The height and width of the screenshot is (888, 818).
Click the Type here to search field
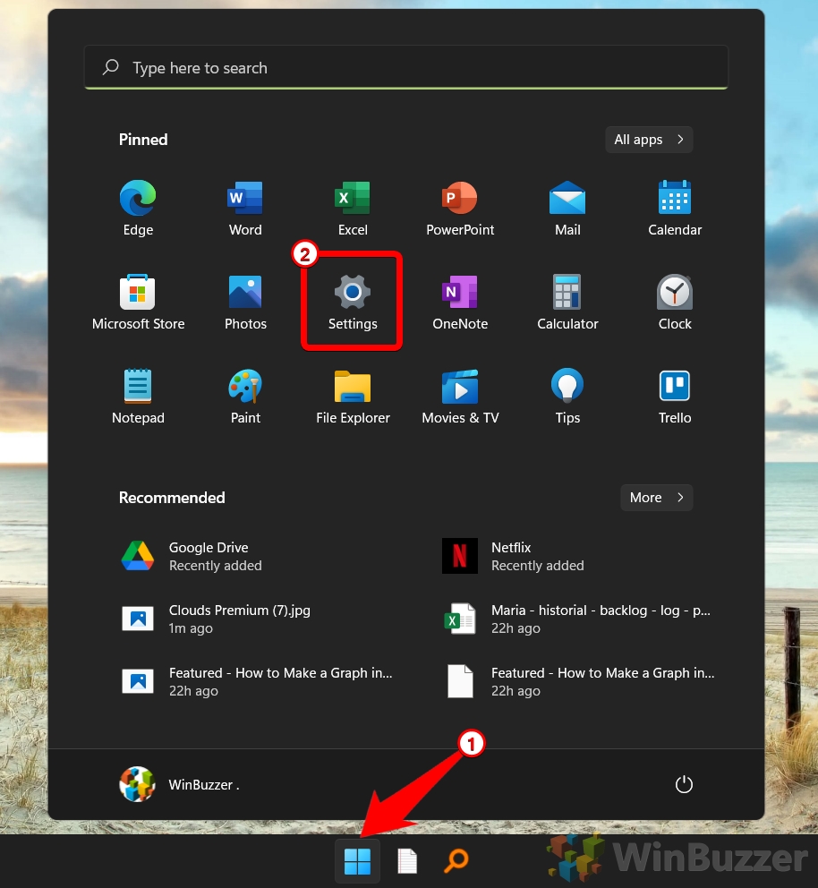point(406,68)
